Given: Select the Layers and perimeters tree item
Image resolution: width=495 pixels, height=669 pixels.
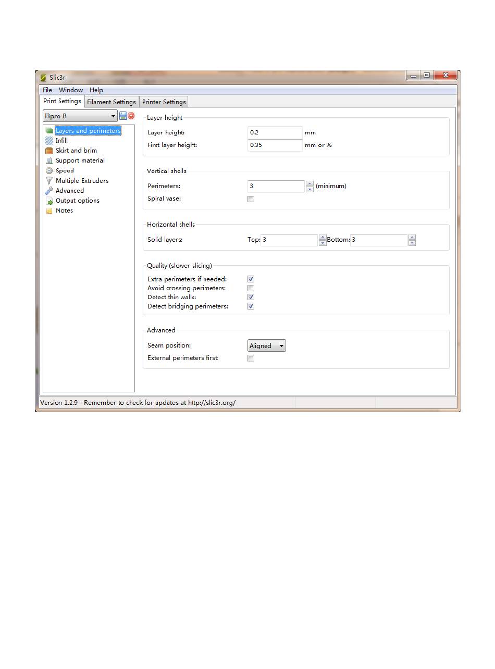Looking at the screenshot, I should click(x=88, y=131).
